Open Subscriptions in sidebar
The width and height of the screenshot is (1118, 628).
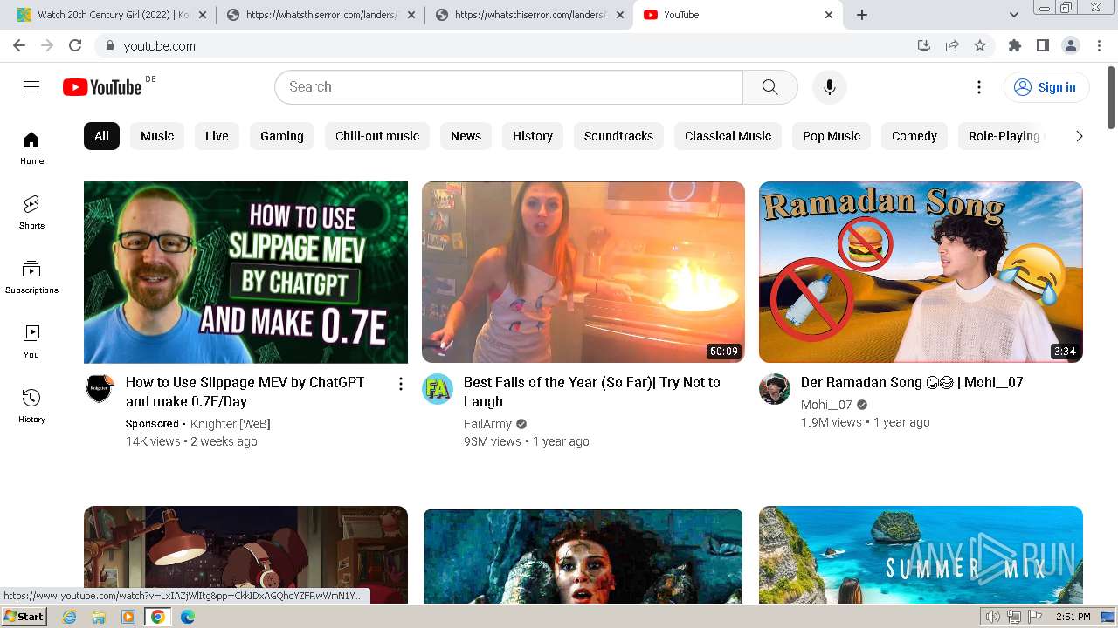point(31,277)
